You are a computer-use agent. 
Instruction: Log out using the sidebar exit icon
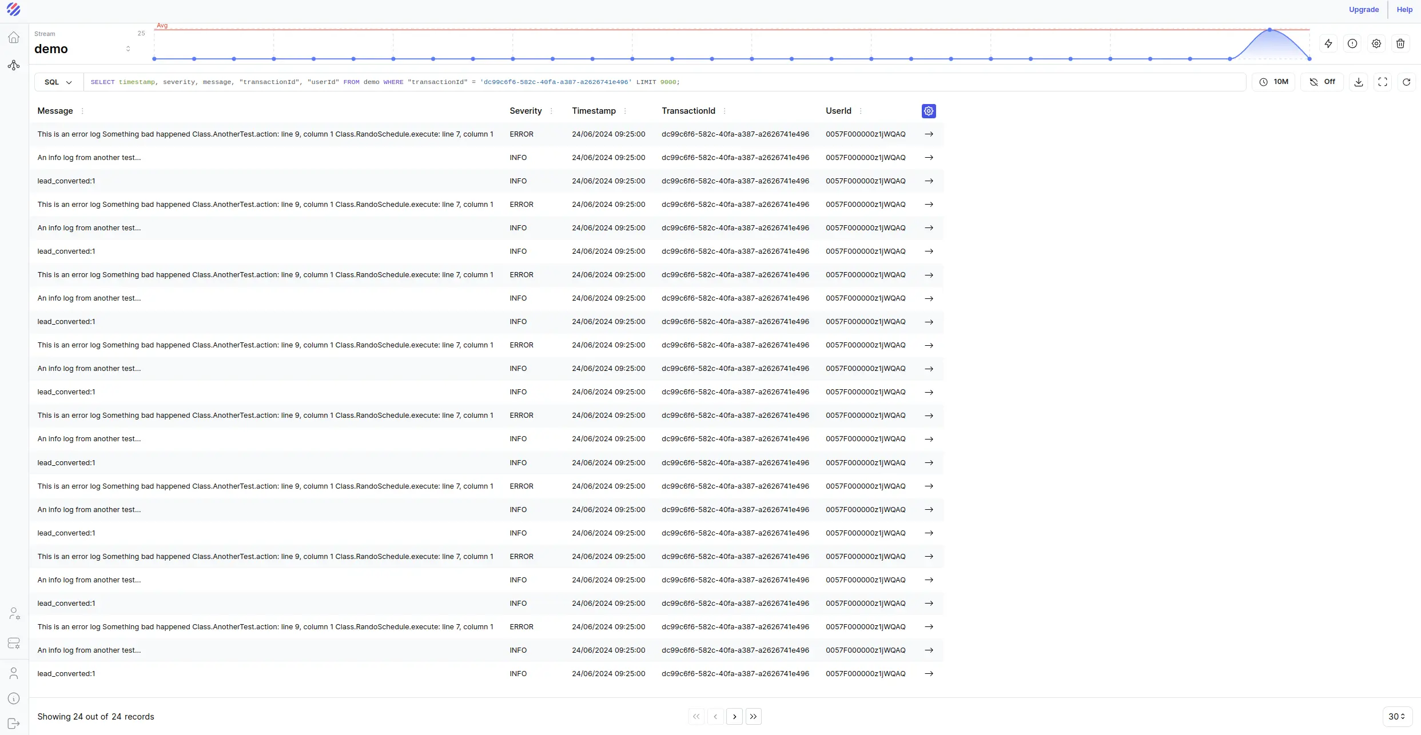coord(14,723)
